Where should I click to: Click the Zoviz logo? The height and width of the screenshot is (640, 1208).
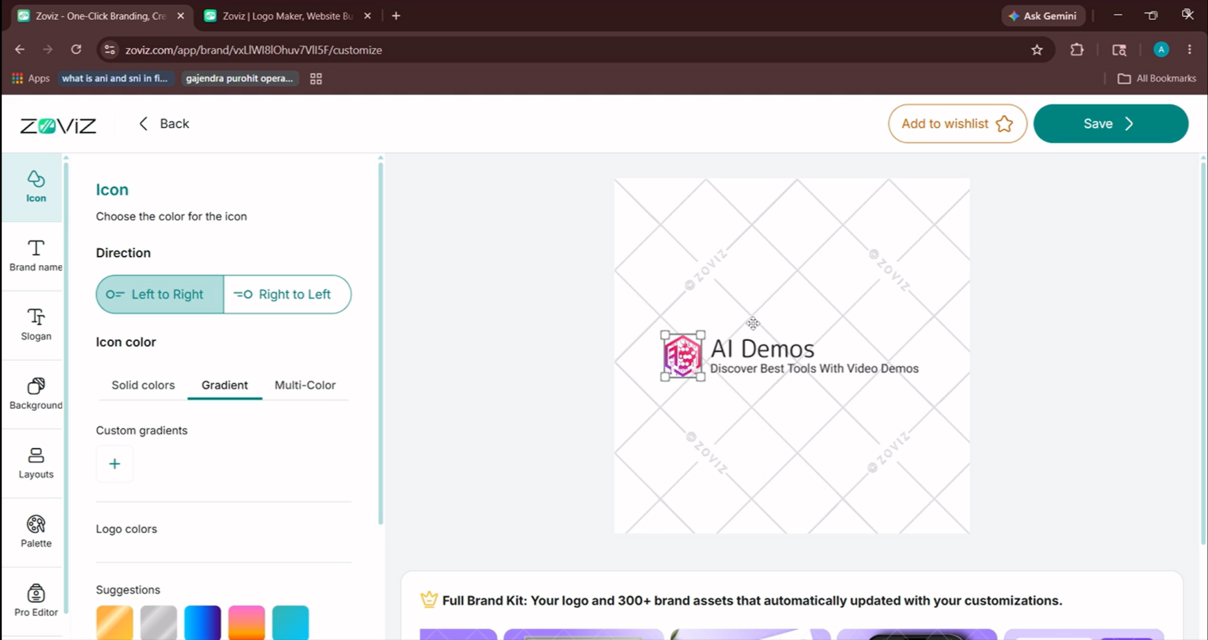tap(58, 125)
